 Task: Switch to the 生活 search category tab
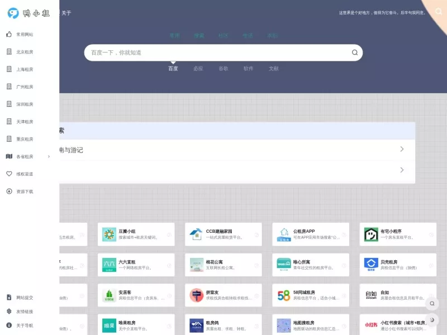[248, 36]
